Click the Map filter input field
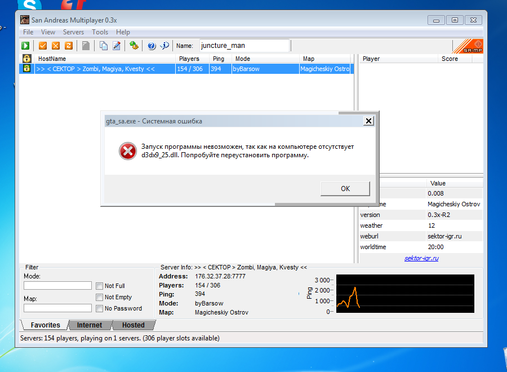The image size is (507, 372). (57, 308)
